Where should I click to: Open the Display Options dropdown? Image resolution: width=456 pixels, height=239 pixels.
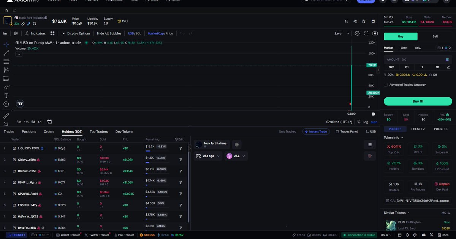click(x=76, y=33)
